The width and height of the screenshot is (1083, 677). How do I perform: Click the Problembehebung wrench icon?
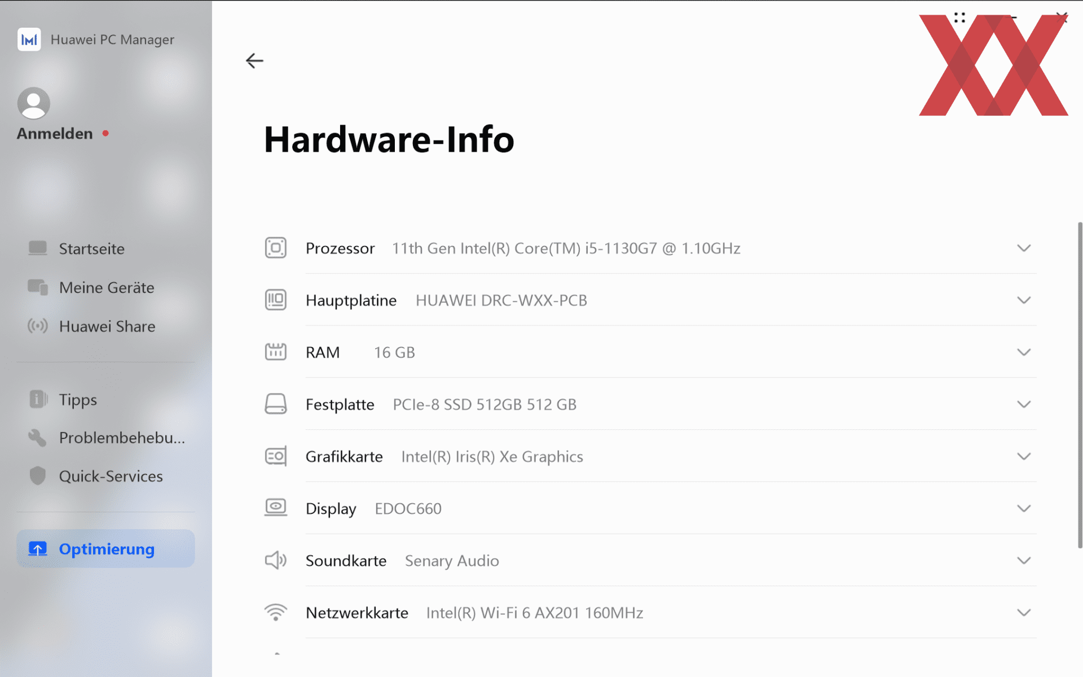point(38,437)
